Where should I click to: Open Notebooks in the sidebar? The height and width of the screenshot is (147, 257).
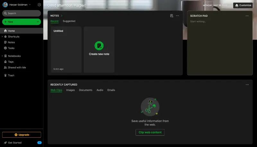(x=14, y=56)
